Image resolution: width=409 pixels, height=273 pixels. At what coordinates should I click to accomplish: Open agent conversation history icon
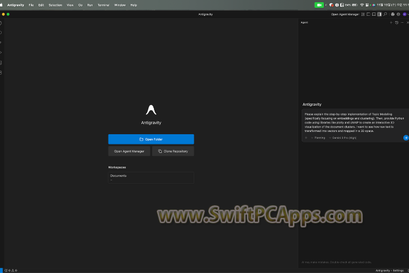point(397,23)
